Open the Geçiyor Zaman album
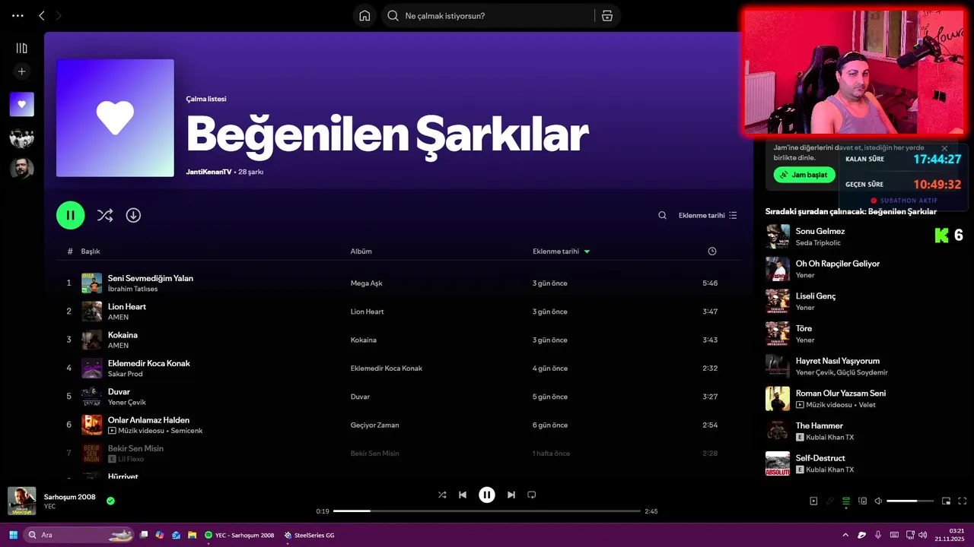 (374, 425)
